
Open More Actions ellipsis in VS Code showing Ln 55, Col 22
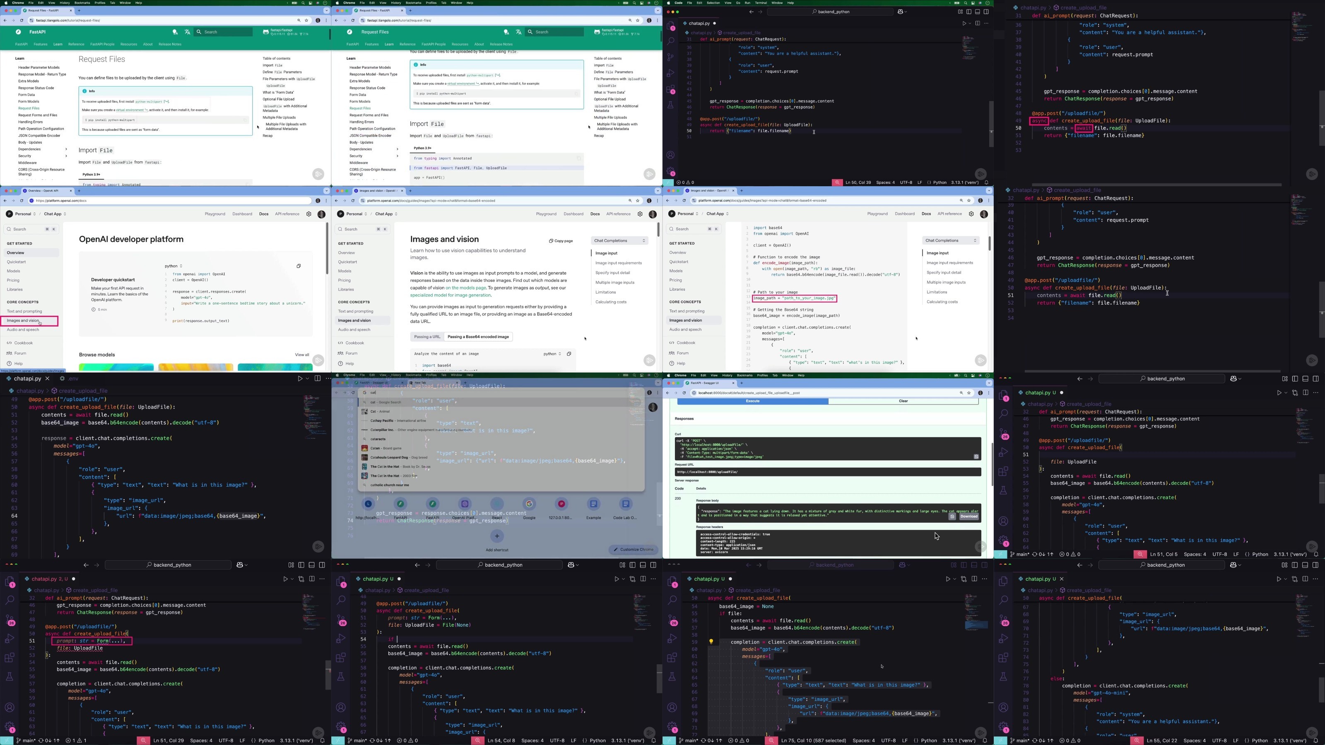coord(1316,579)
